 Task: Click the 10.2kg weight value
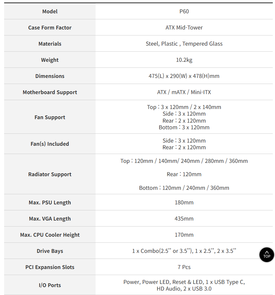[x=184, y=60]
